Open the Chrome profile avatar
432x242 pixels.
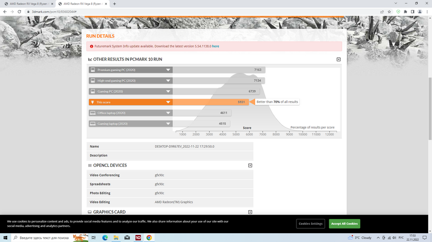(420, 12)
